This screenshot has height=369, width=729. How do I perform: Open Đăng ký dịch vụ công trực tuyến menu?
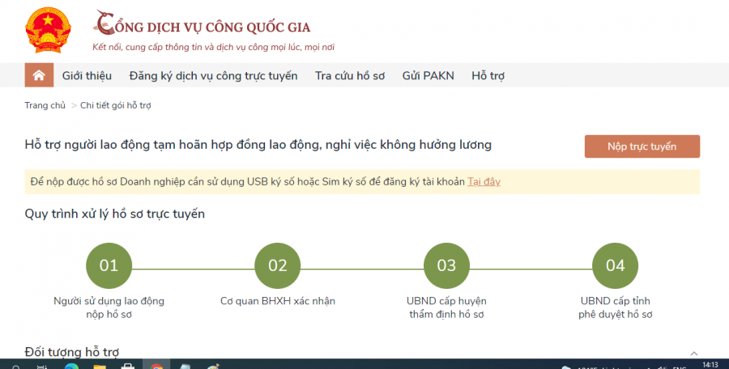point(213,76)
